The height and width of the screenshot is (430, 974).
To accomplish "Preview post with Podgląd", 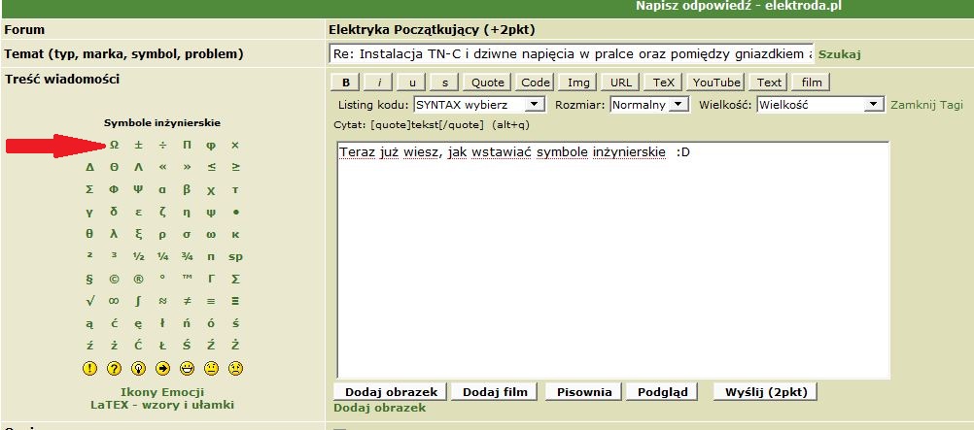I will click(662, 391).
